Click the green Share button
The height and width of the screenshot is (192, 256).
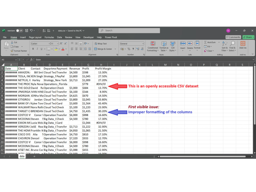[x=248, y=37]
